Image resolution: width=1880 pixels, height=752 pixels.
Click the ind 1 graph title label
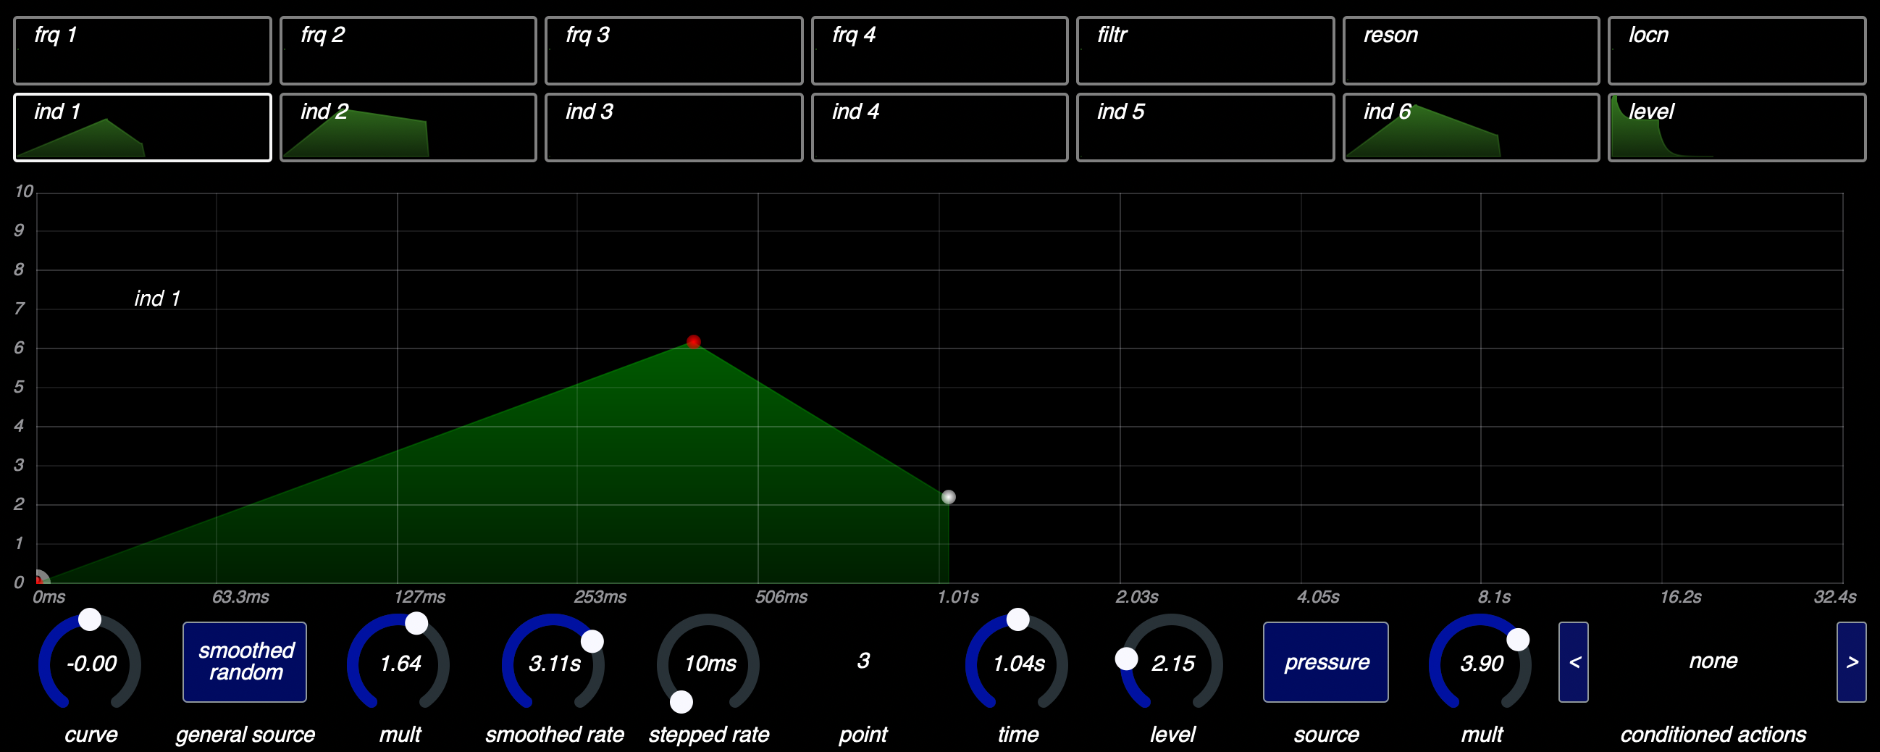tap(157, 298)
